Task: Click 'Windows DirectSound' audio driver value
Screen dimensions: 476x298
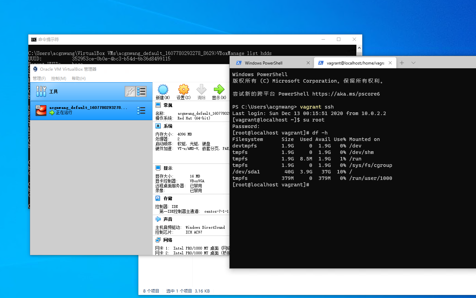Action: point(205,227)
